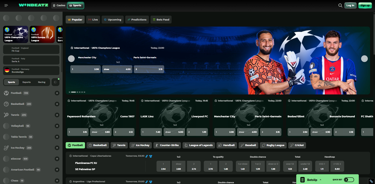Bet draw 4.00 in hero banner
The height and width of the screenshot is (184, 375).
coord(117,69)
